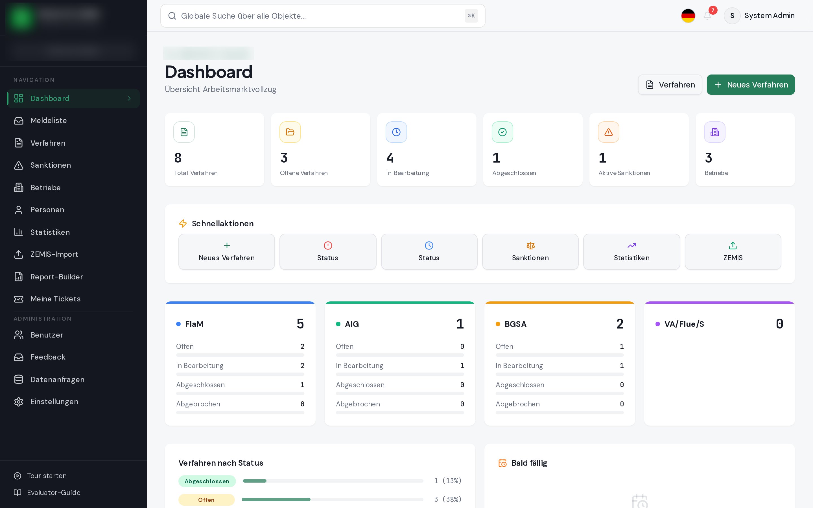Click Status quick action with red alert icon
The image size is (813, 508).
(328, 252)
